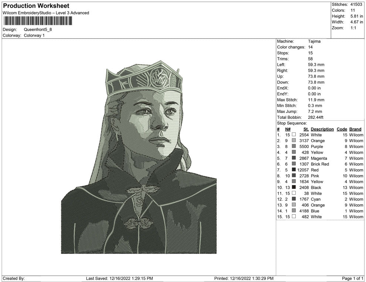Click the swatch beside 428 Yellow
Image resolution: width=366 pixels, height=282 pixels.
294,152
